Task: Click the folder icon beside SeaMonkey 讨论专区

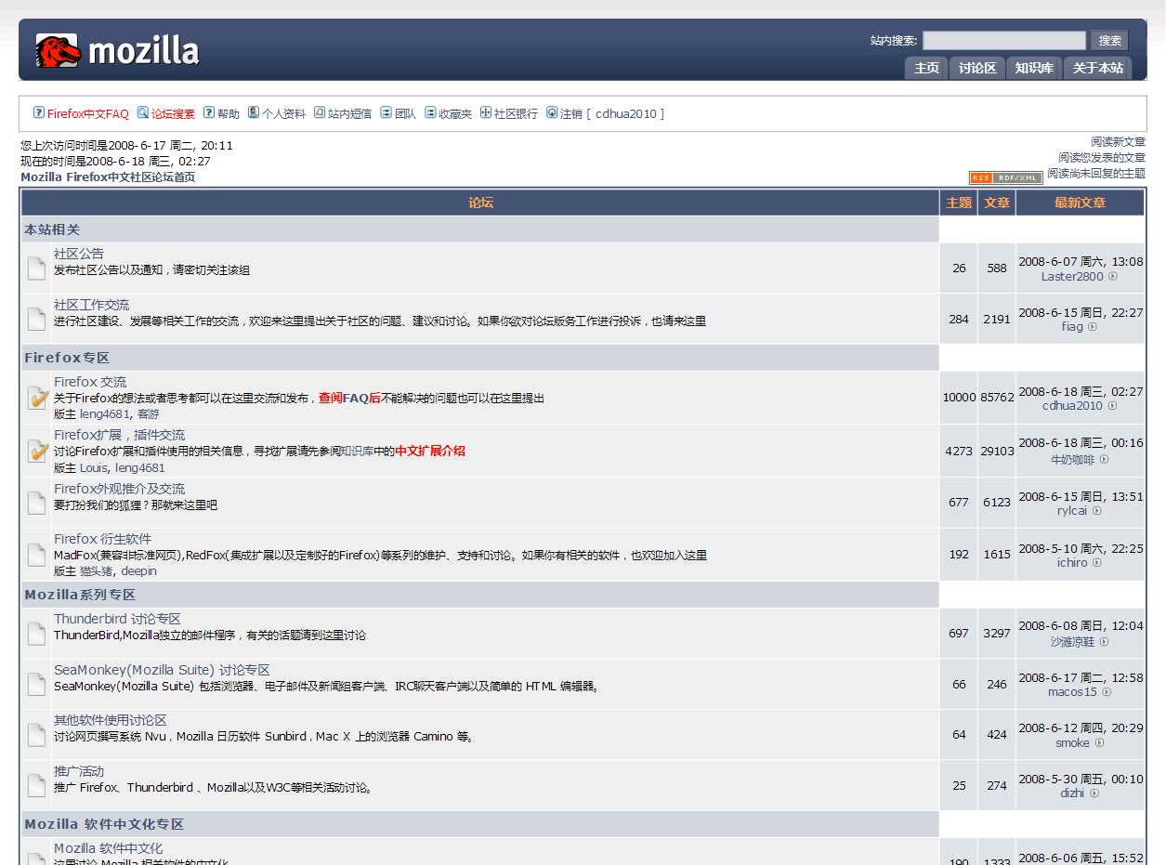Action: [36, 685]
